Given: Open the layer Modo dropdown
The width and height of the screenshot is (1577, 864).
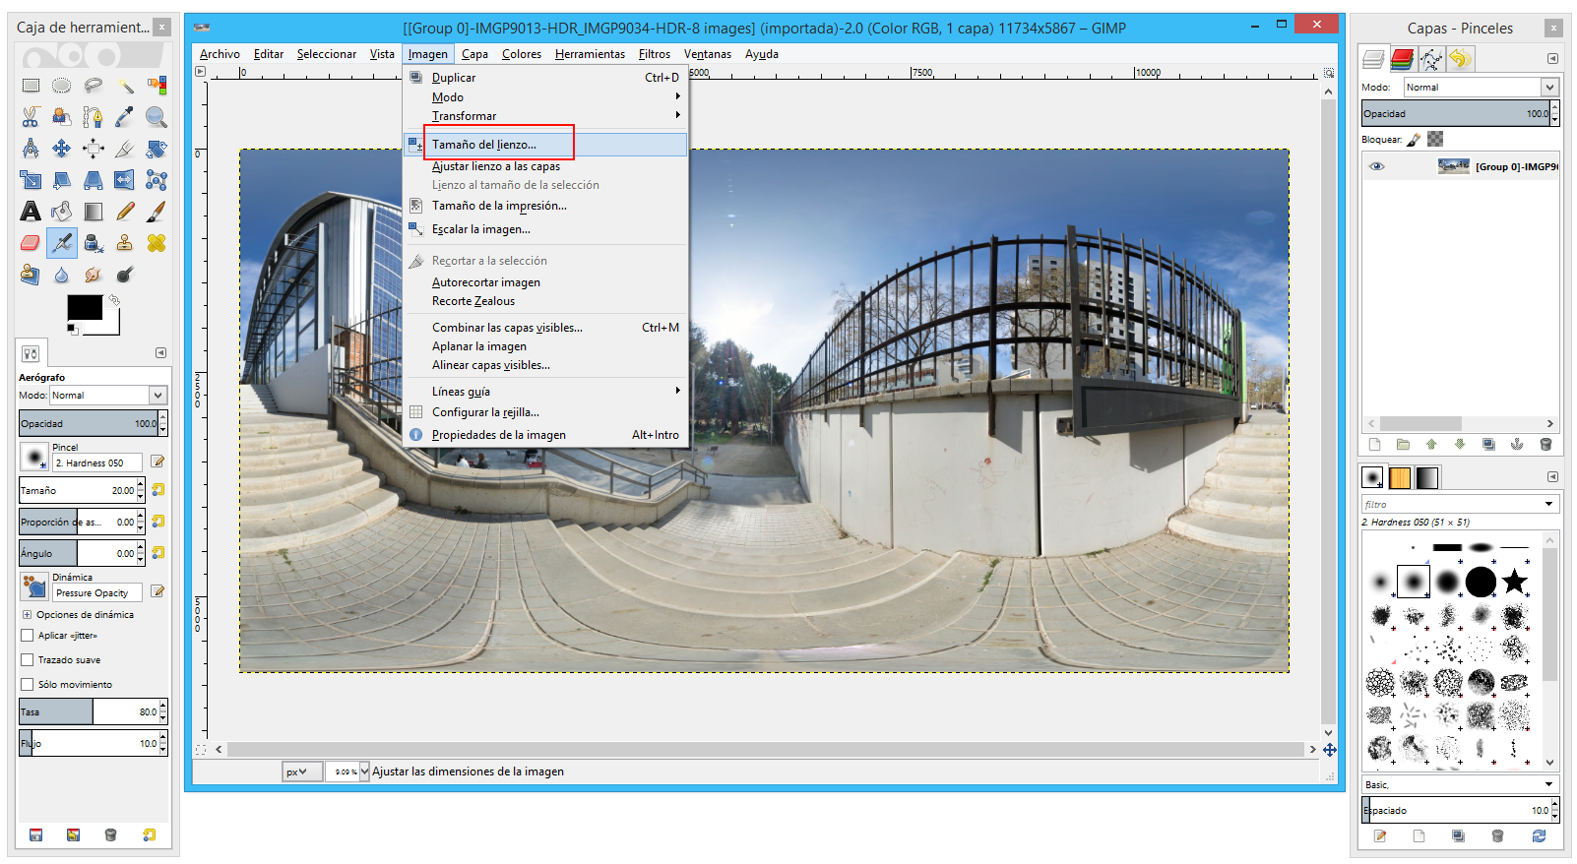Looking at the screenshot, I should click(x=1481, y=88).
